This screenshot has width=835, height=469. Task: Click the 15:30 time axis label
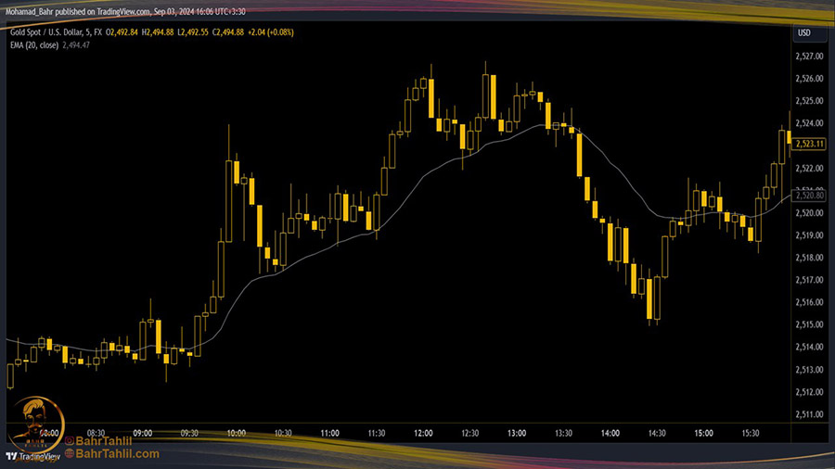[751, 433]
